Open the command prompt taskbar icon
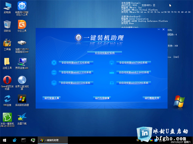 [x=23, y=140]
